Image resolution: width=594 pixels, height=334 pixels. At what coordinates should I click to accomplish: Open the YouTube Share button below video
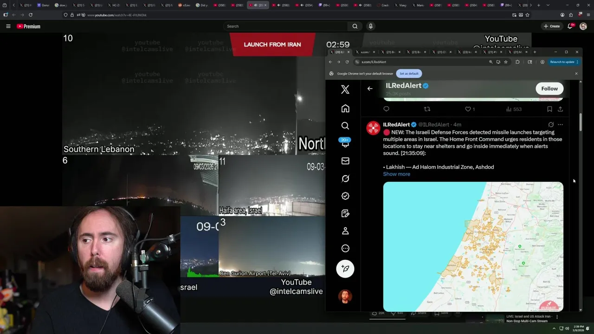tap(419, 313)
